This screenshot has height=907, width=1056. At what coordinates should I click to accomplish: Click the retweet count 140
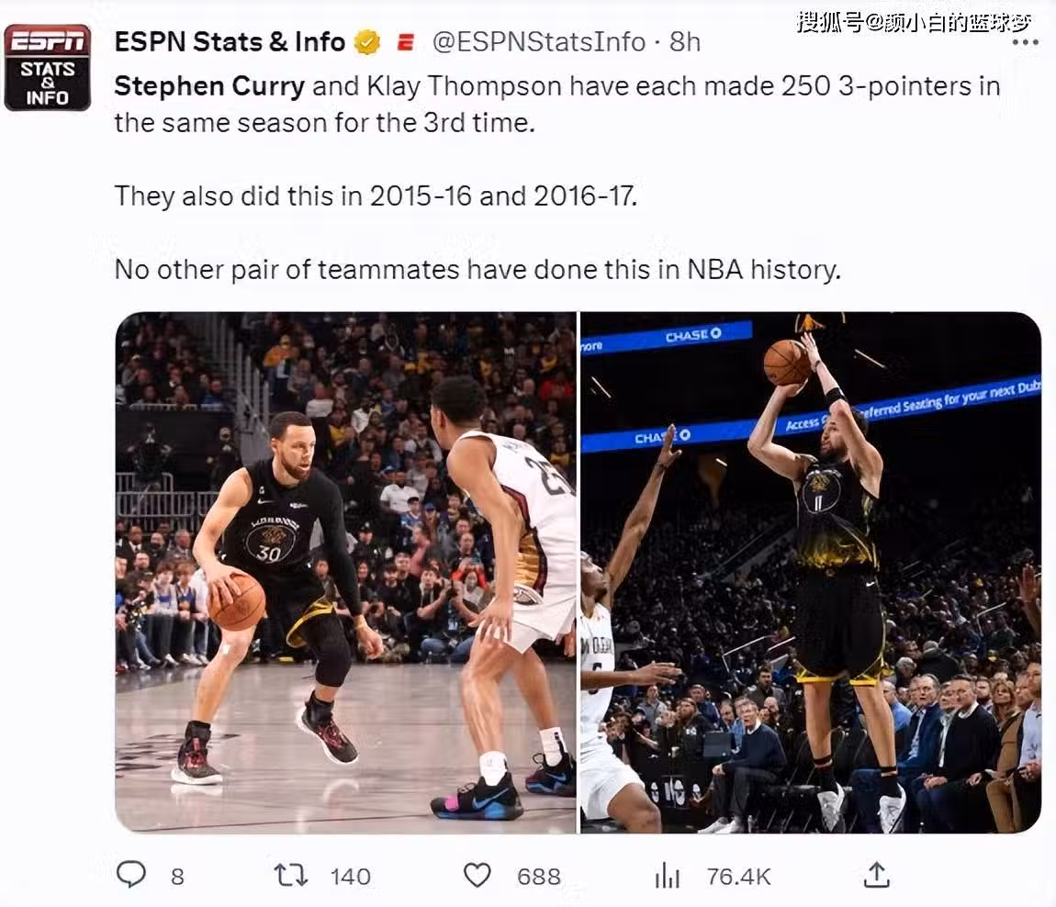350,877
